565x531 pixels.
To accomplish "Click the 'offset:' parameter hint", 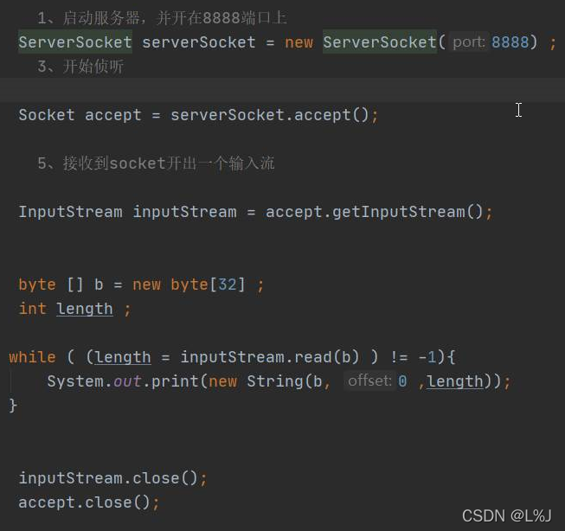I will pos(369,381).
